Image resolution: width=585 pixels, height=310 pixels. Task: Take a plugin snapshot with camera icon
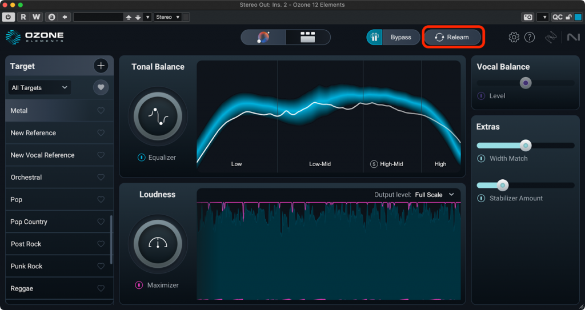[528, 17]
